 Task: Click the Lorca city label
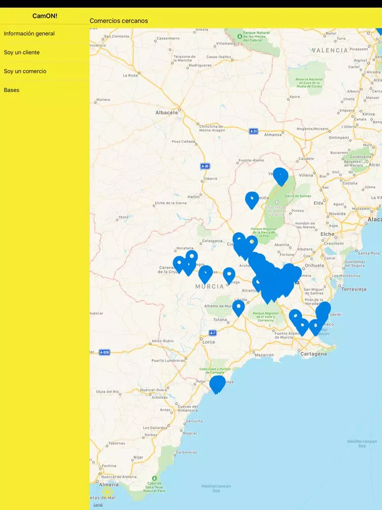[x=208, y=342]
